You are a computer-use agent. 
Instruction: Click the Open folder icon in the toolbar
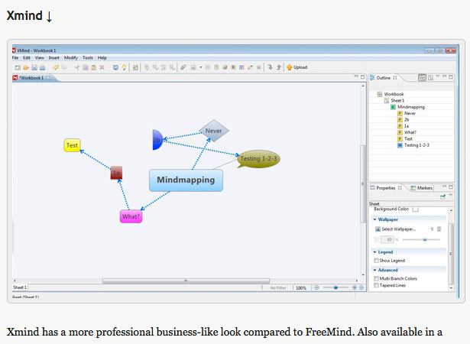pyautogui.click(x=26, y=68)
